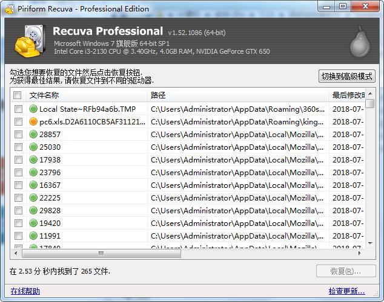Click green status icon beside file 16367

pos(33,185)
